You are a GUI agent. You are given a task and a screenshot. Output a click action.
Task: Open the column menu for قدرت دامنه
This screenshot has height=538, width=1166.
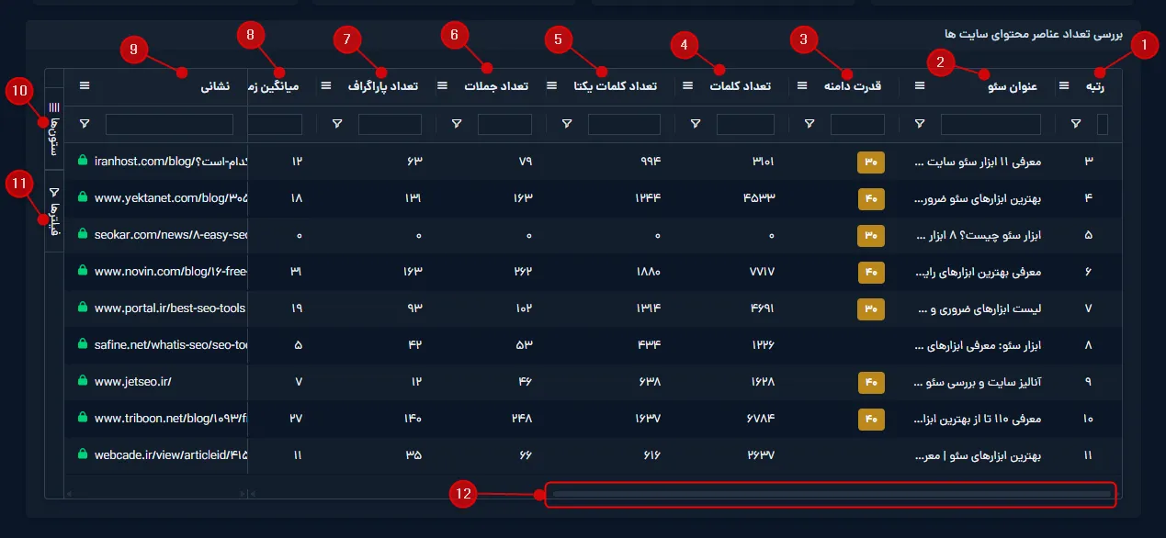(802, 85)
